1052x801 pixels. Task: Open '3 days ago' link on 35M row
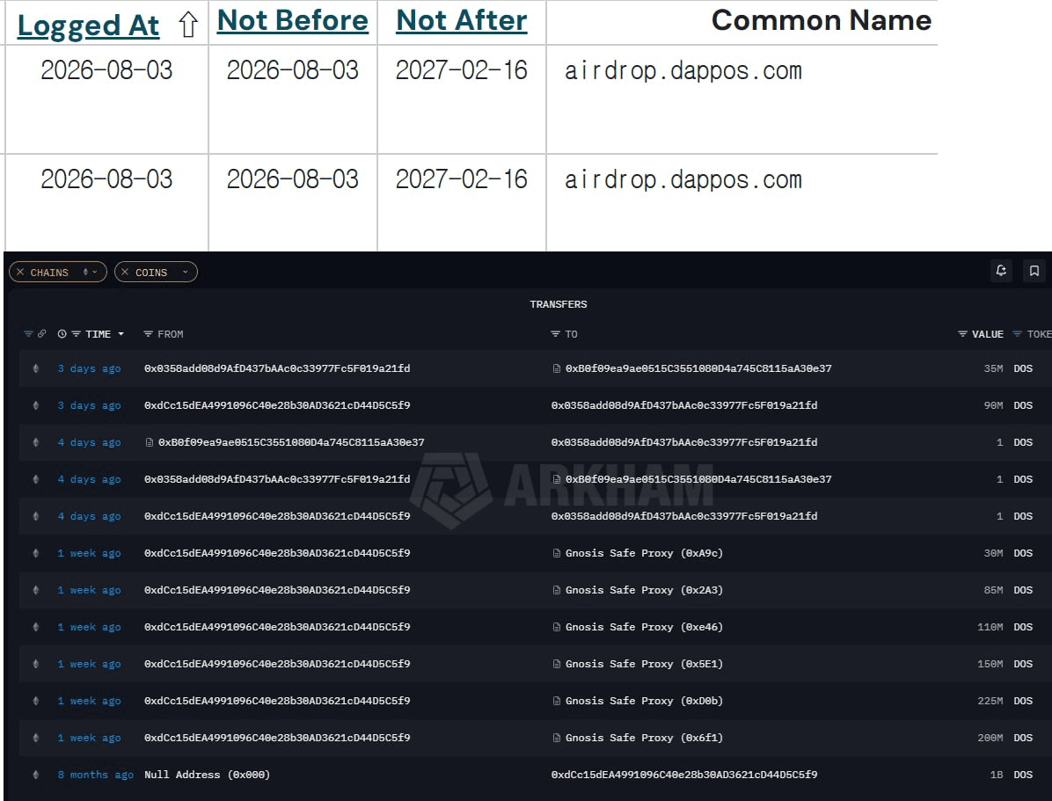click(89, 368)
